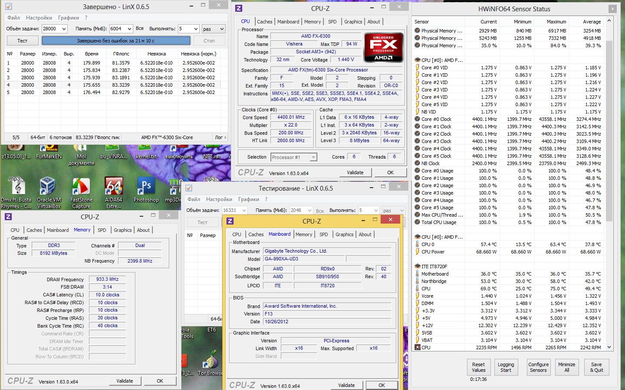Click the AMD FX Unlocked processor logo in CPU-Z
The image size is (625, 390).
tap(384, 48)
